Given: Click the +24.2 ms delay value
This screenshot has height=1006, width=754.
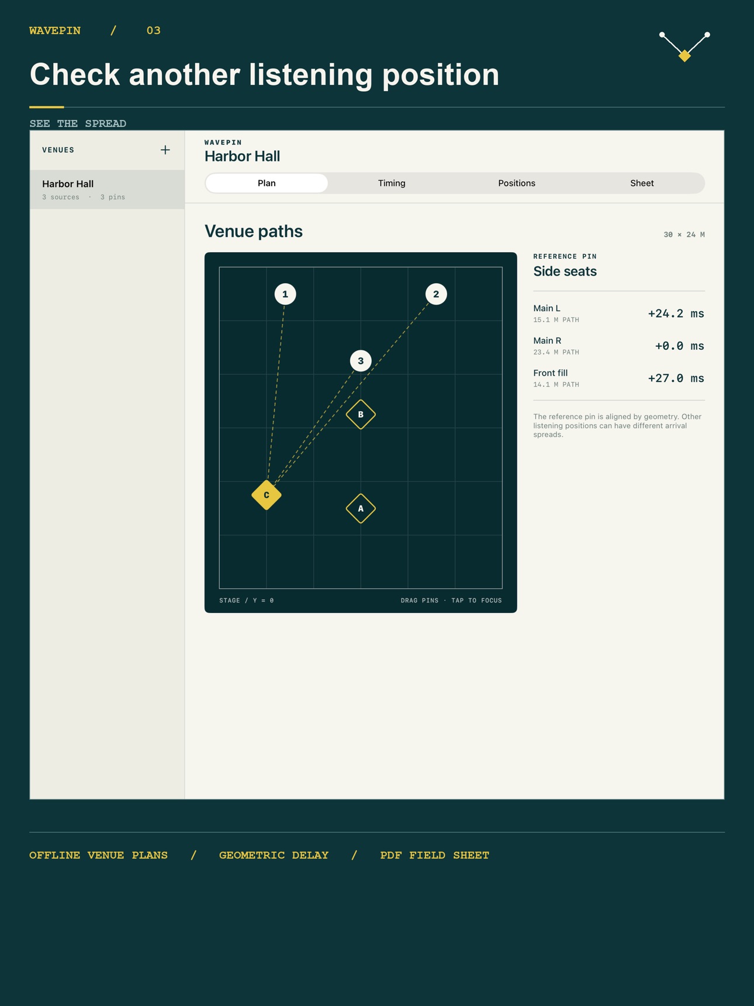Looking at the screenshot, I should click(x=676, y=313).
